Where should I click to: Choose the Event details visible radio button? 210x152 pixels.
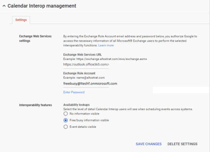[66, 127]
